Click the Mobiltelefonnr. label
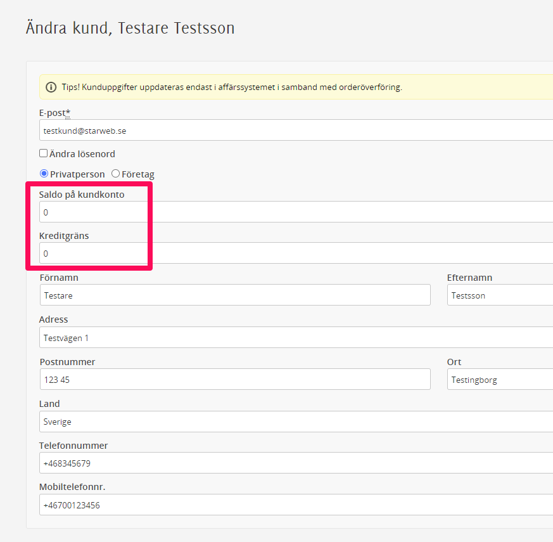553x542 pixels. point(72,487)
